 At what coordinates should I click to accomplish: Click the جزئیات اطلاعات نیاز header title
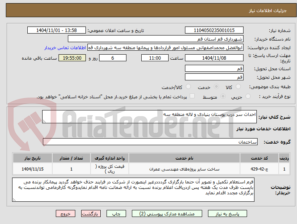tap(268, 11)
